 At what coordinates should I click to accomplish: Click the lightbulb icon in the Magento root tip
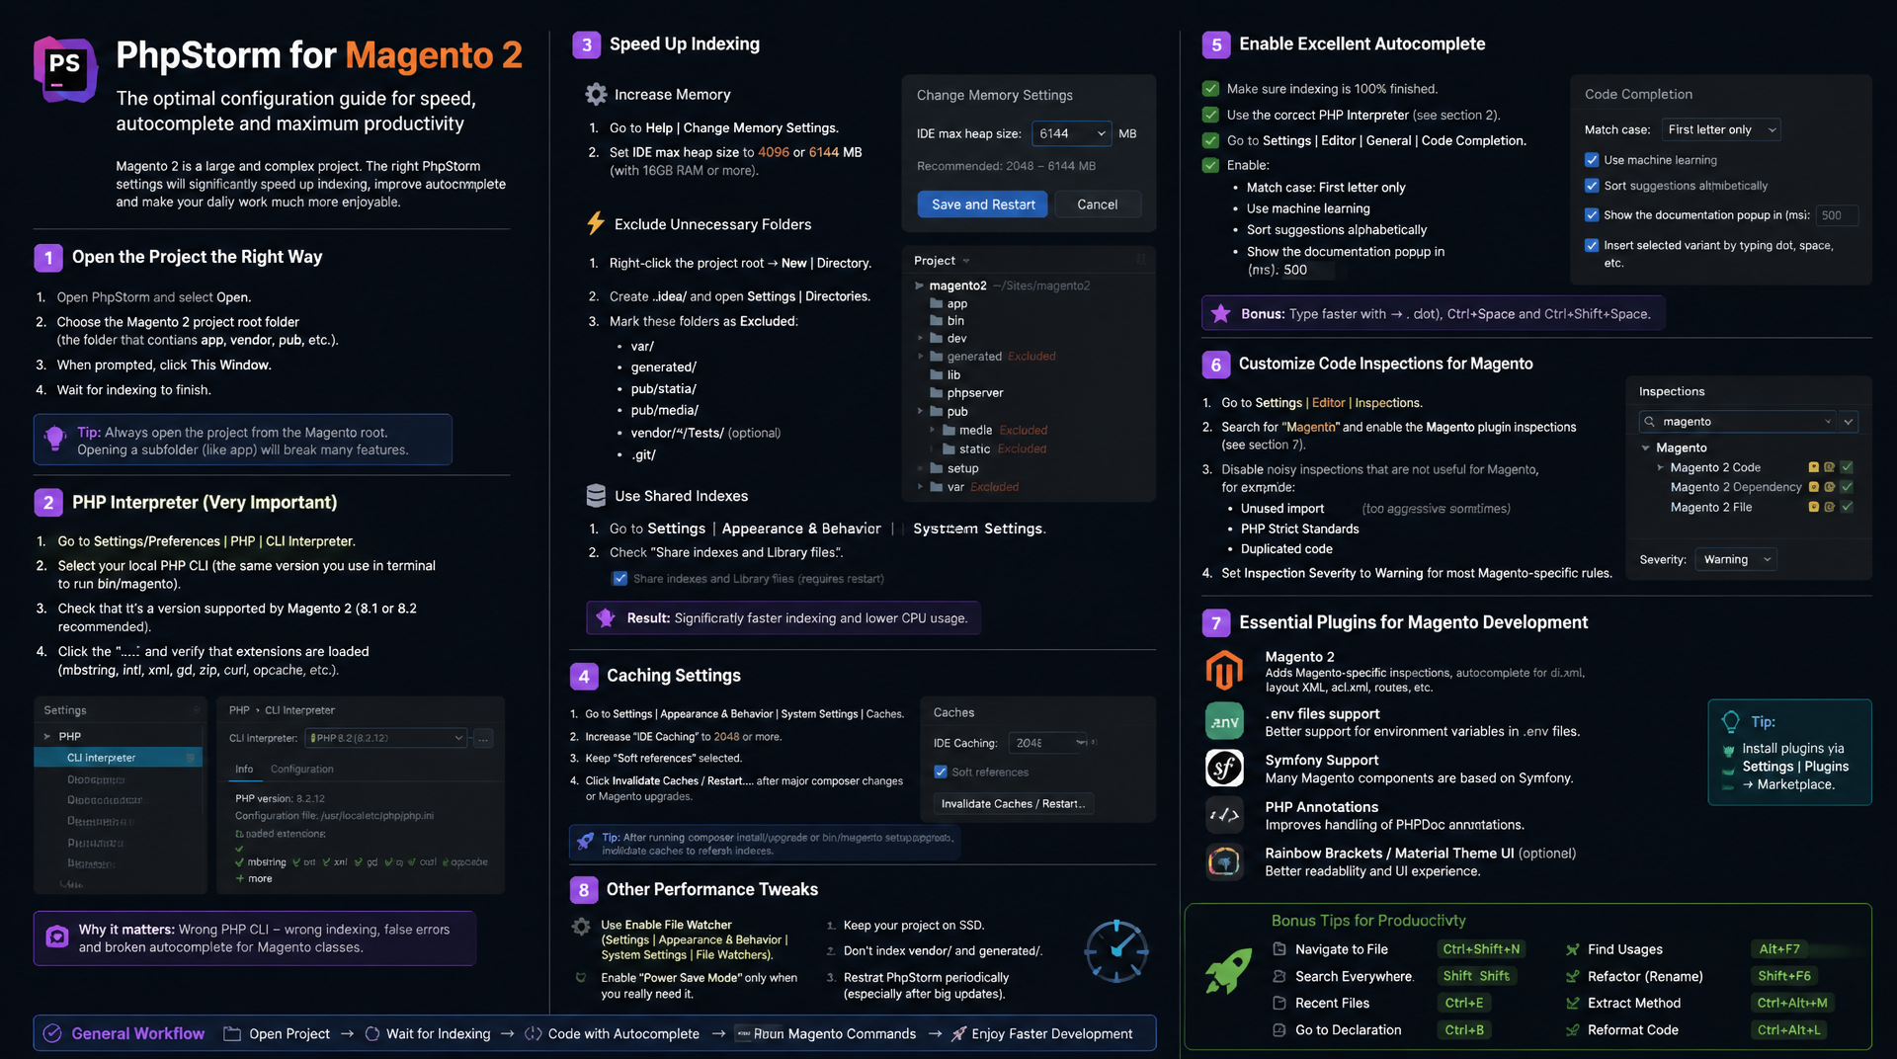click(x=55, y=437)
